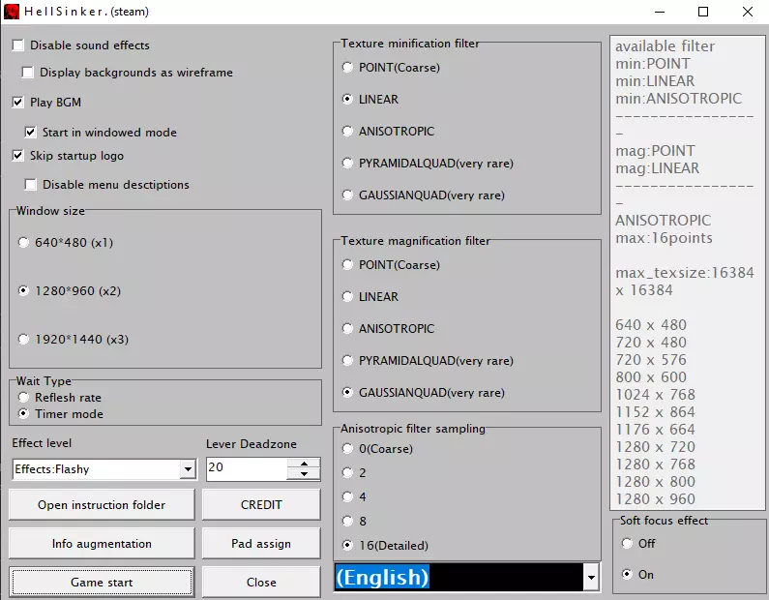The width and height of the screenshot is (769, 600).
Task: Click '1024 x 768' resolution entry
Action: 655,395
